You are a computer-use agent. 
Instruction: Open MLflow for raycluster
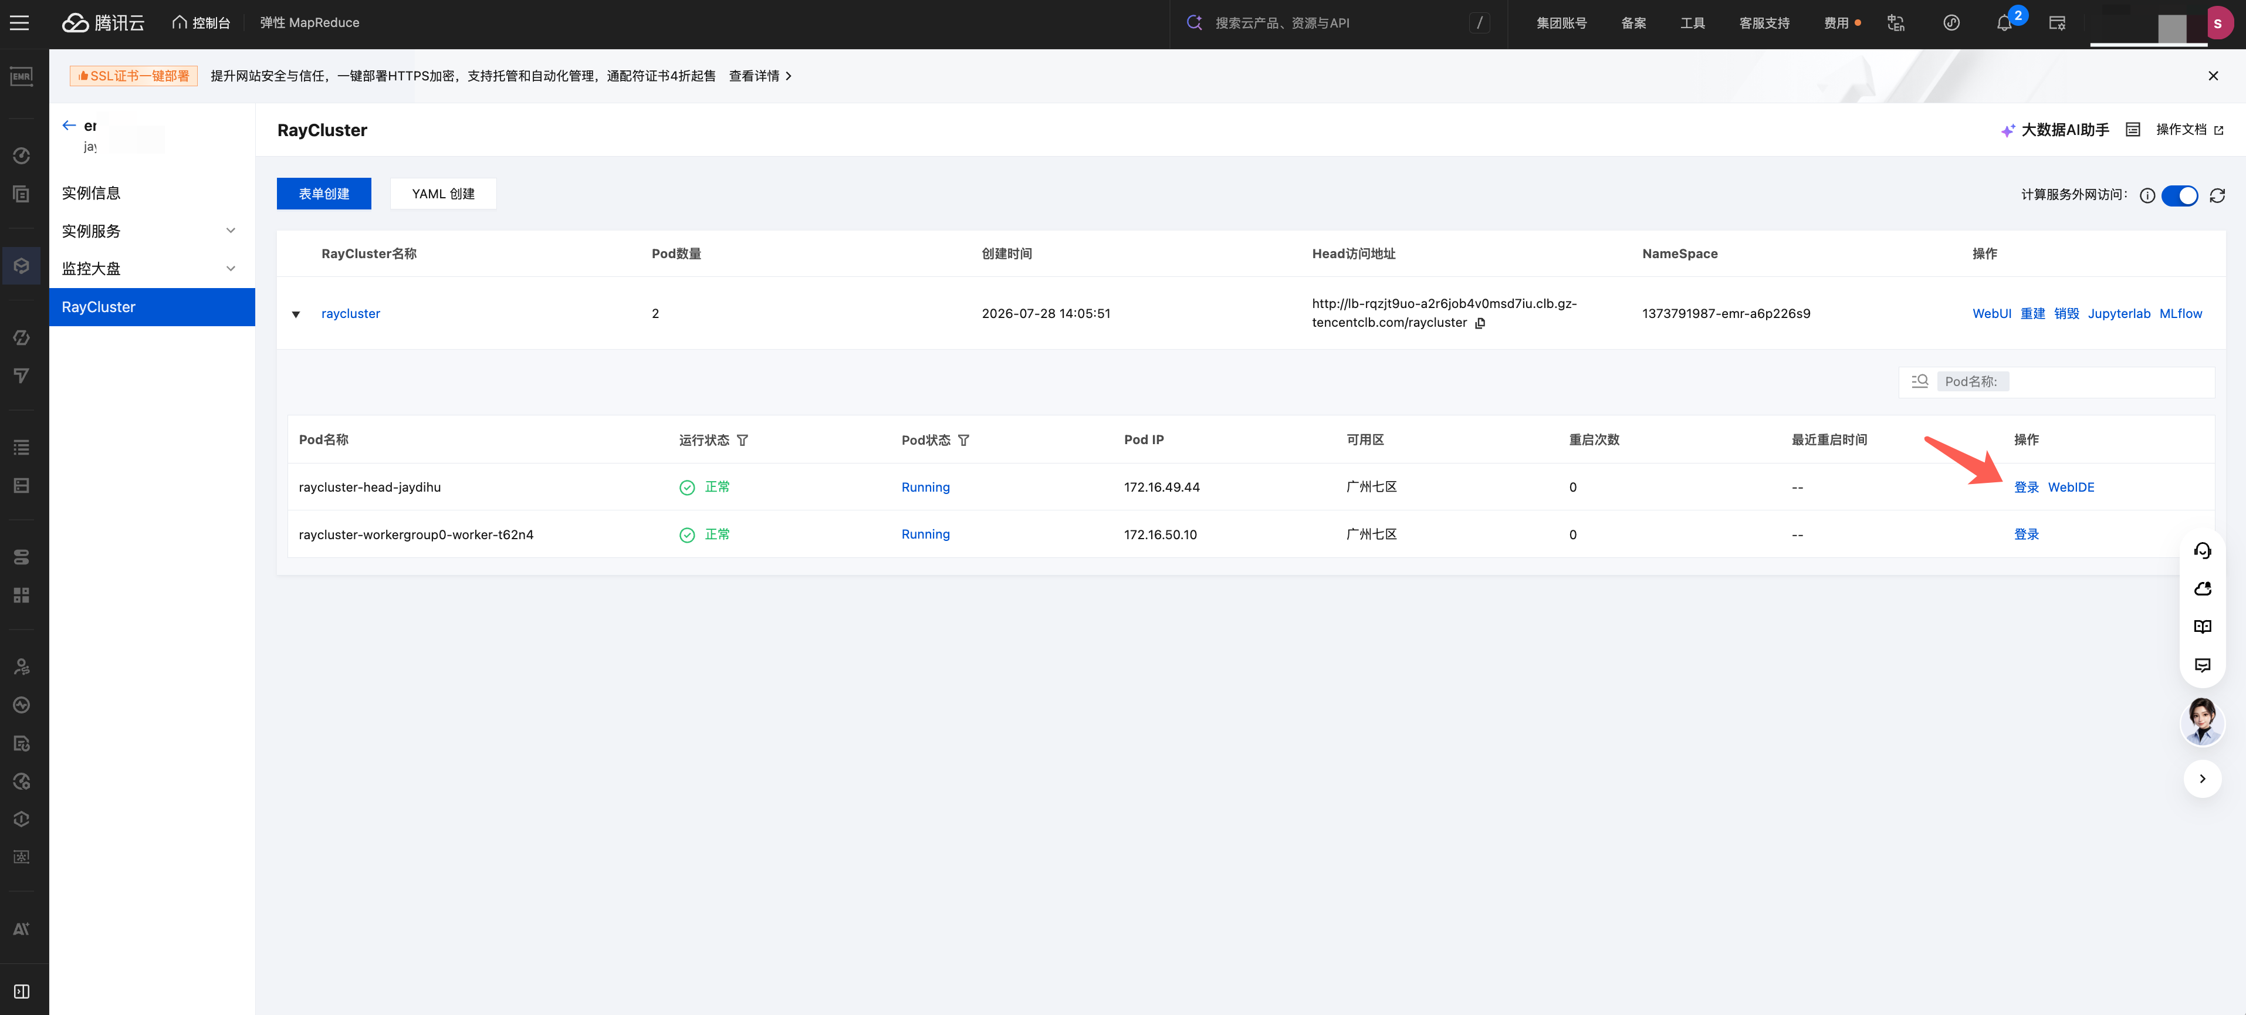point(2181,314)
